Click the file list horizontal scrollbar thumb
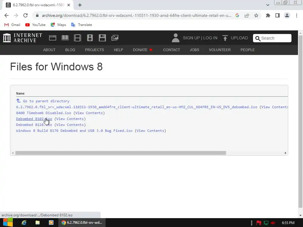 (121, 153)
